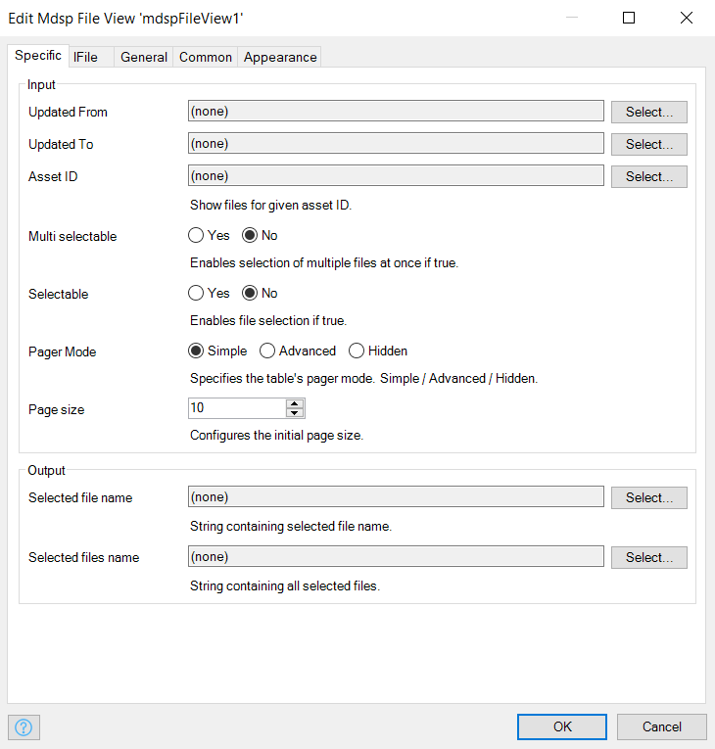This screenshot has width=715, height=749.
Task: Click Select for Updated From
Action: [x=649, y=112]
